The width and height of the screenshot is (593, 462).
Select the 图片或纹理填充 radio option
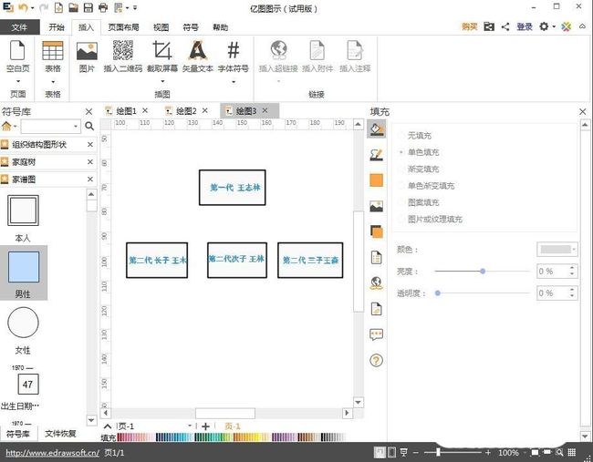coord(401,219)
